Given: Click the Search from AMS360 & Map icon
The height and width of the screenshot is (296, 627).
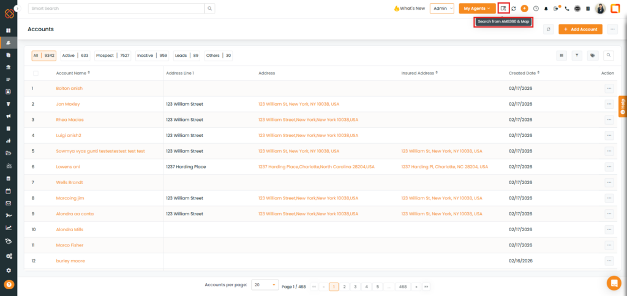Looking at the screenshot, I should (x=503, y=9).
